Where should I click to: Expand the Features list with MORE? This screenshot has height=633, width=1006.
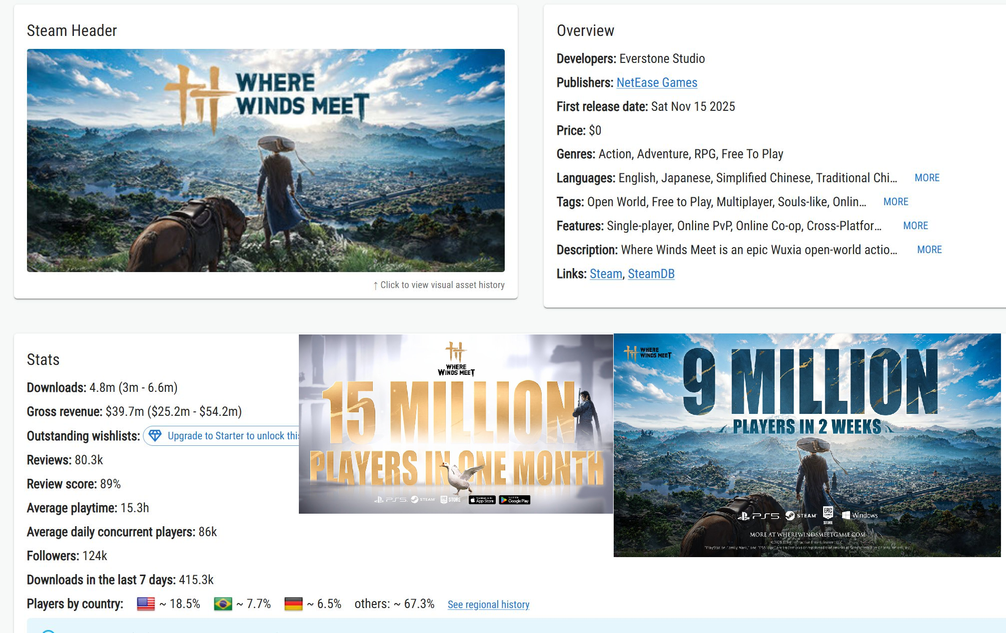click(x=915, y=226)
